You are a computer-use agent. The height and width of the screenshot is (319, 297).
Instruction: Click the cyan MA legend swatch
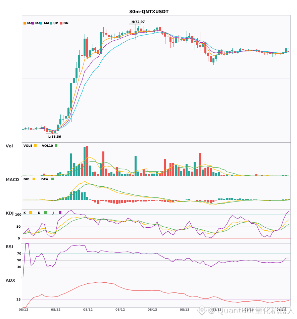pos(41,23)
